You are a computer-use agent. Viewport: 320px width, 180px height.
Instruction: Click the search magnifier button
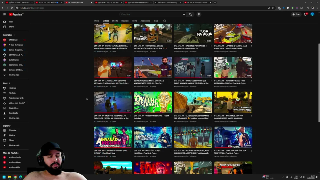[x=190, y=14]
